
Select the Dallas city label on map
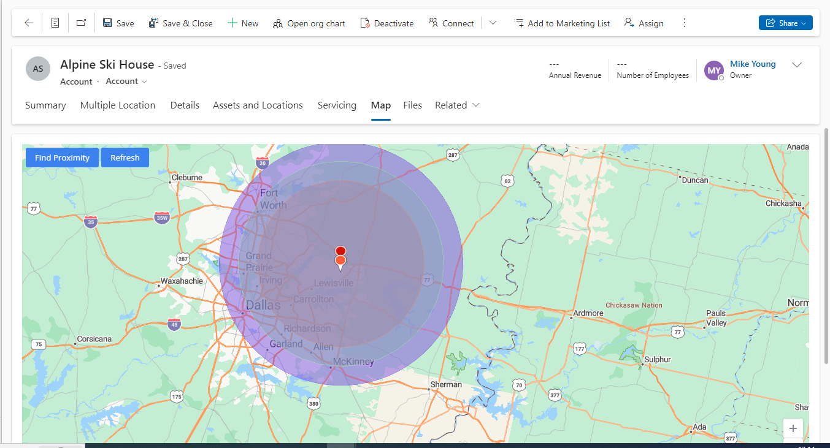click(x=263, y=305)
